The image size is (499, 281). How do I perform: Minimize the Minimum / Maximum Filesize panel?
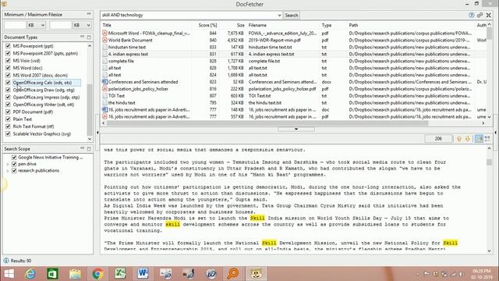pyautogui.click(x=89, y=14)
